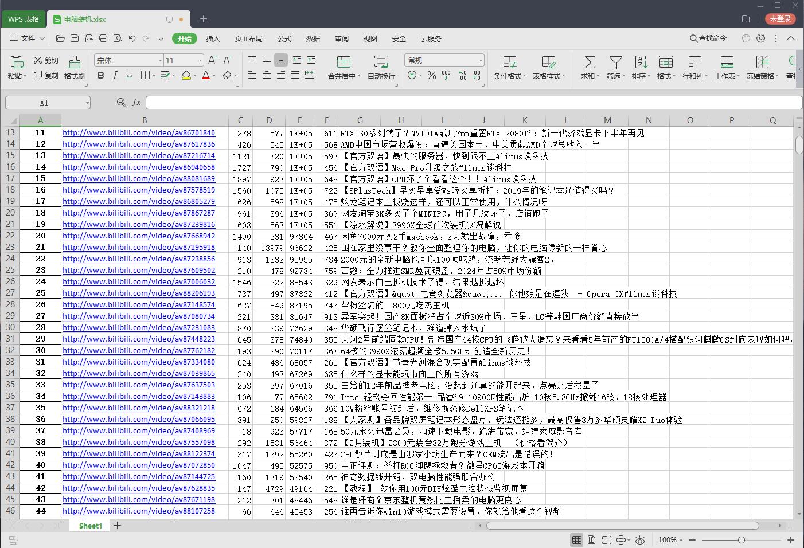The height and width of the screenshot is (548, 804).
Task: Click the Percent style icon
Action: coord(432,75)
